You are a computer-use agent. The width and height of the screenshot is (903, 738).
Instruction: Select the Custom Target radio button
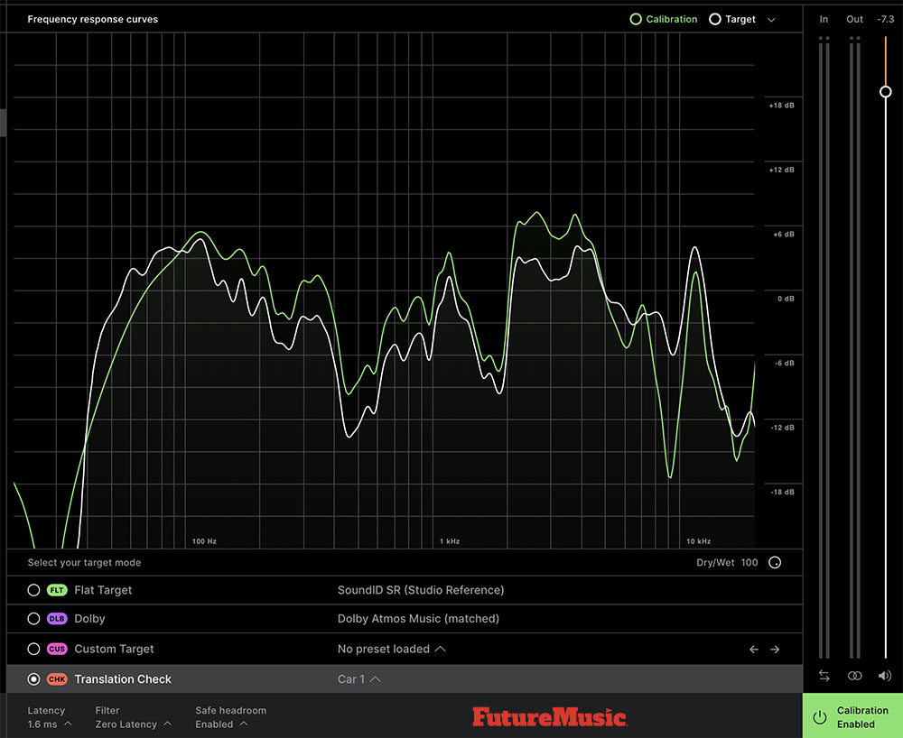33,649
